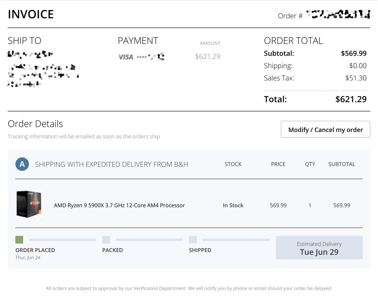This screenshot has width=378, height=299.
Task: Click the progress bar after the Shipped marker
Action: point(236,240)
